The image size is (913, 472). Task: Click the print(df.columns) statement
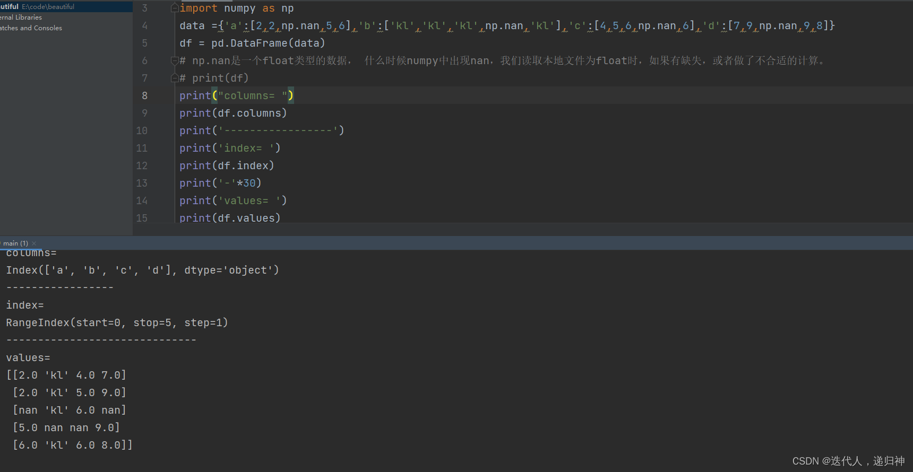coord(233,113)
